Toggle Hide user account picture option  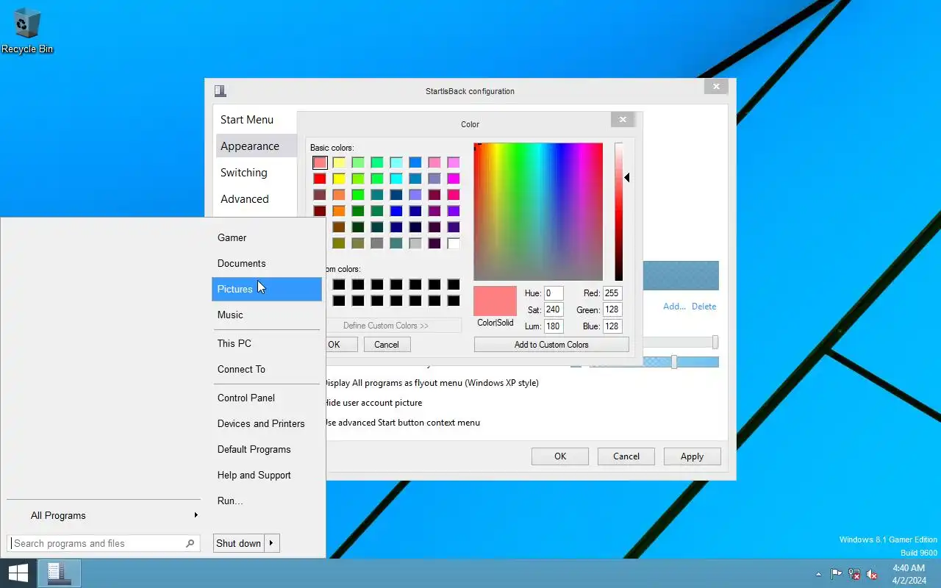(x=373, y=403)
